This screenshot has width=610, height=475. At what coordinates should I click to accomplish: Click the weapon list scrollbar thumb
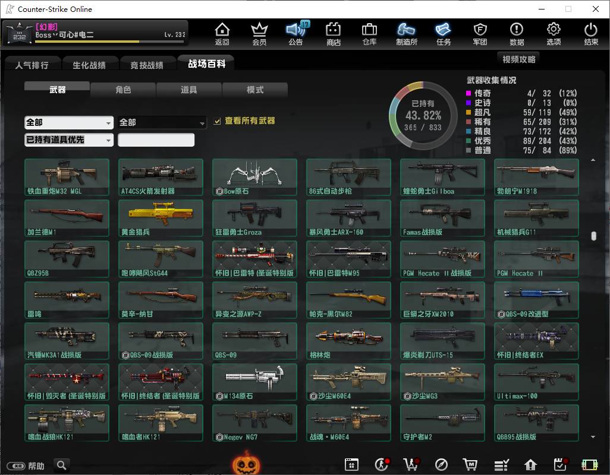point(593,236)
